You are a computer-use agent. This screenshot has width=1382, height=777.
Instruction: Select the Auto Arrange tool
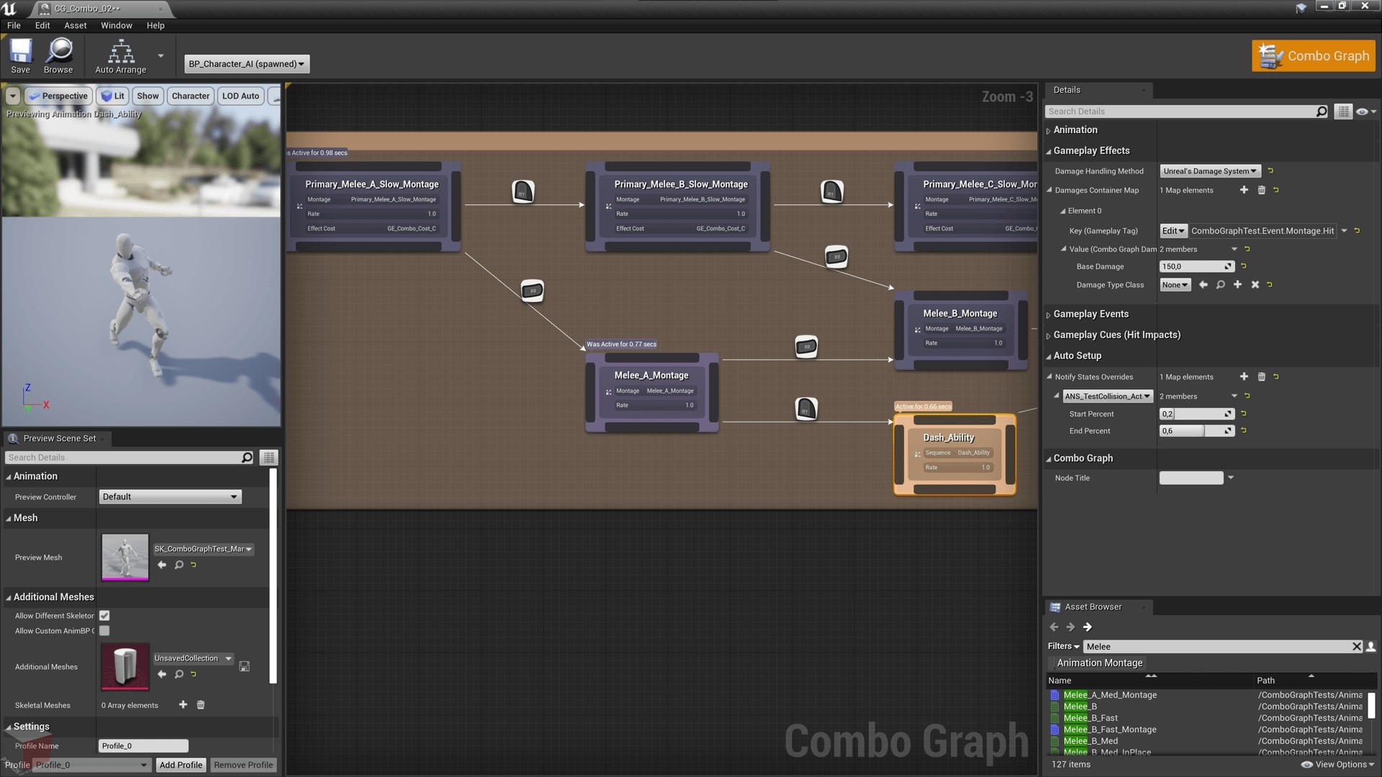pos(119,58)
